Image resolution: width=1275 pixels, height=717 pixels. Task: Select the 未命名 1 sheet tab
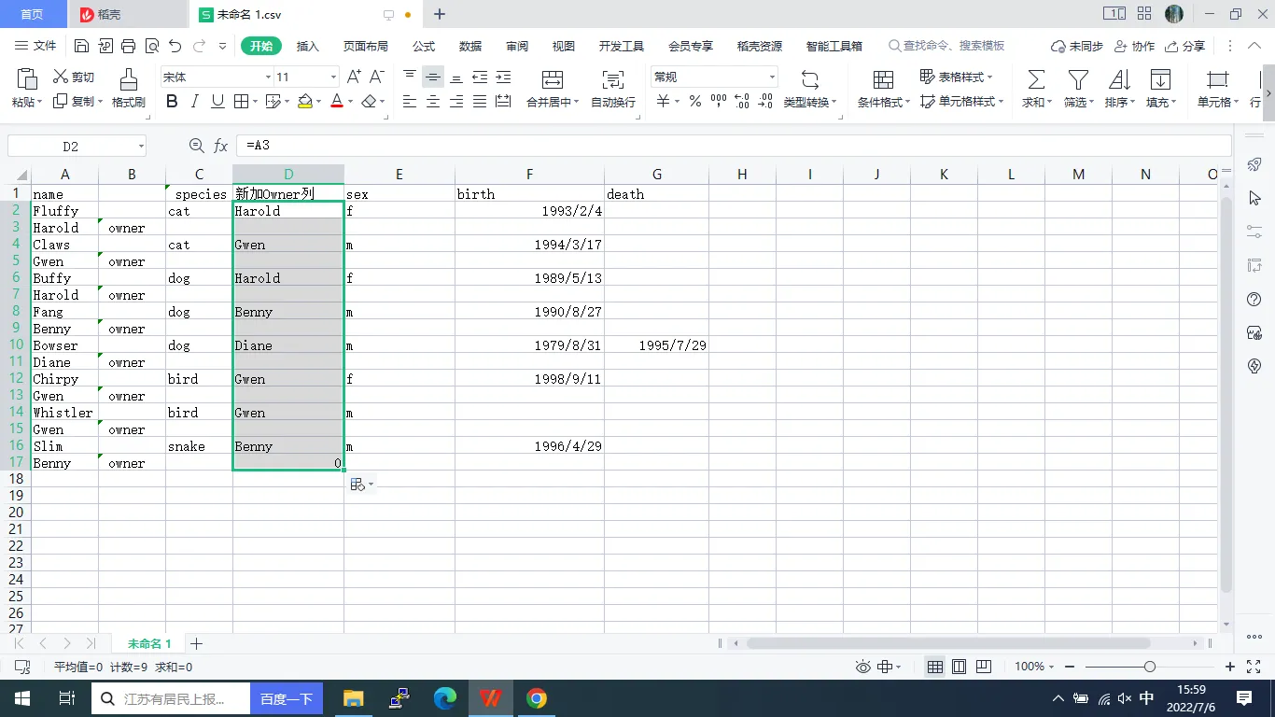(x=149, y=643)
